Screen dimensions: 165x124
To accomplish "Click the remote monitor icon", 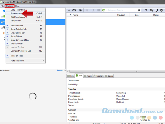I will pyautogui.click(x=156, y=10).
